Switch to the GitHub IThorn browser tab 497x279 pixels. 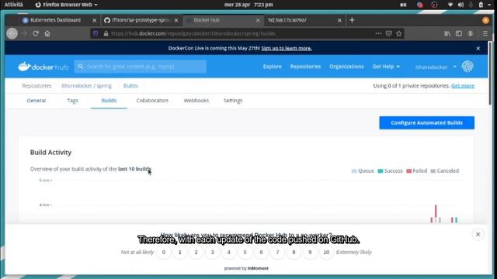point(141,20)
